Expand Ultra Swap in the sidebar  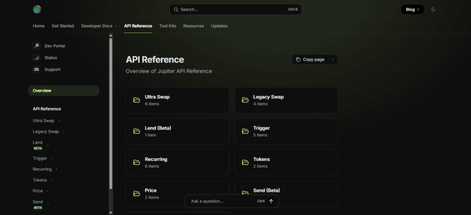(59, 121)
